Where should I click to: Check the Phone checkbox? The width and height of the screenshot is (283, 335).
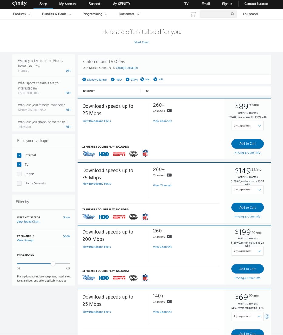point(19,174)
